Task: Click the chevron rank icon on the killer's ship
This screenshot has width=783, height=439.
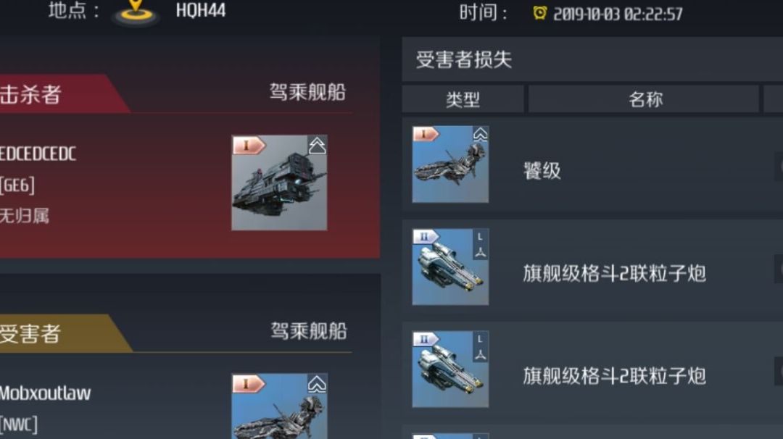Action: [x=317, y=146]
